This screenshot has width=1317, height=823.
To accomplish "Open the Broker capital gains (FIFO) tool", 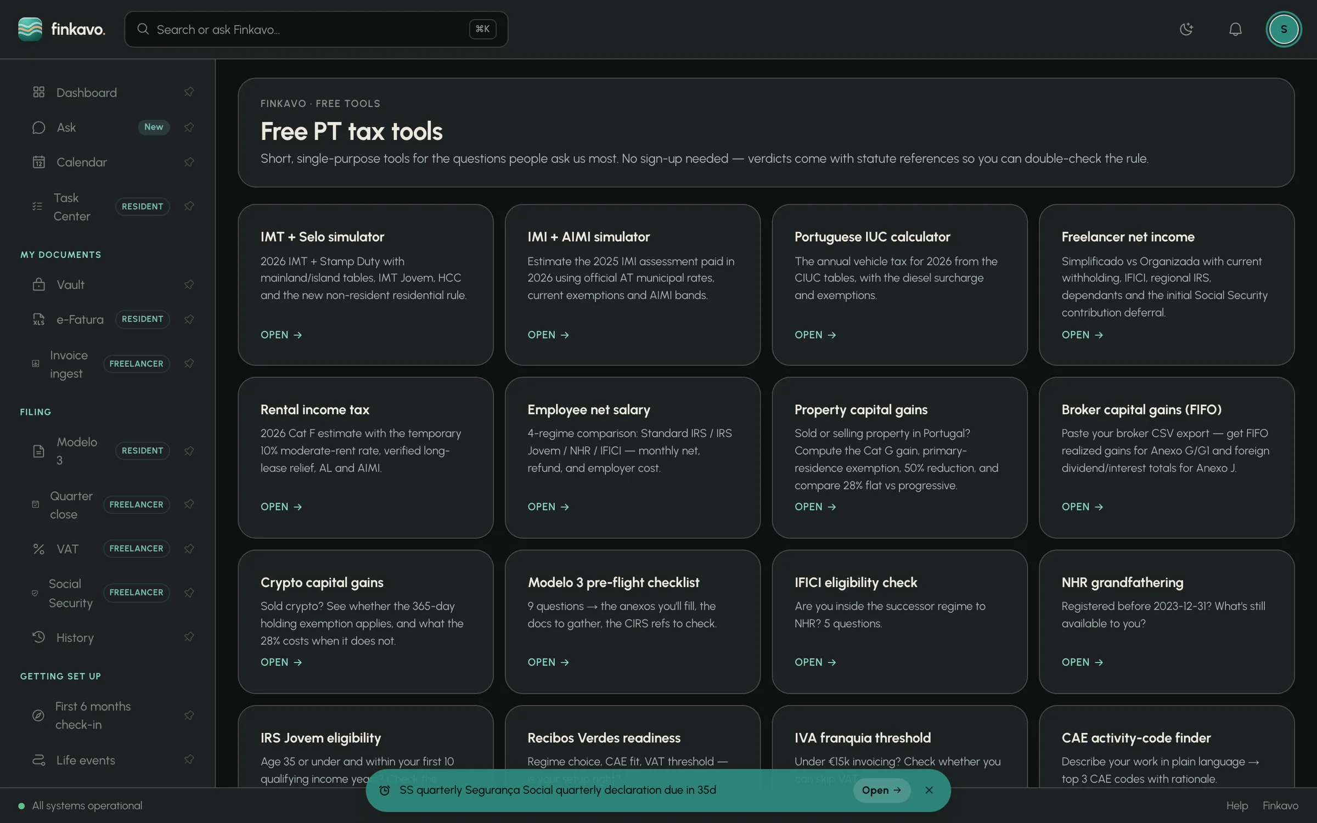I will (x=1082, y=506).
